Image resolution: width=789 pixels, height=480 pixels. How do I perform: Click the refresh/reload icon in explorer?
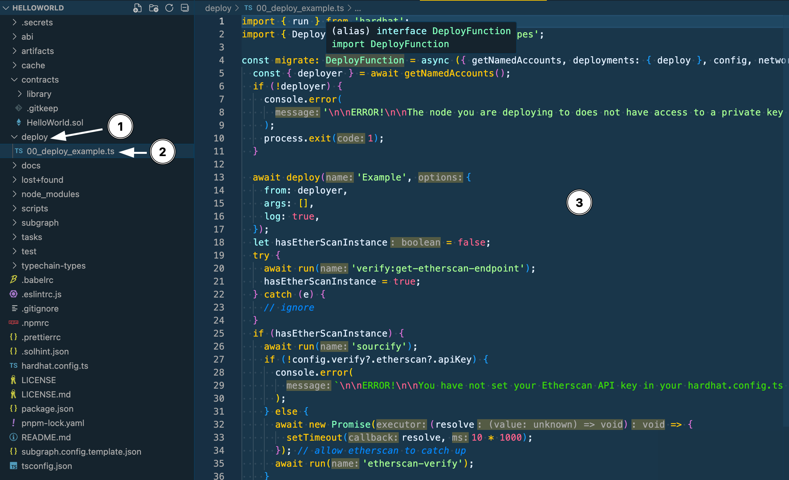[x=169, y=7]
